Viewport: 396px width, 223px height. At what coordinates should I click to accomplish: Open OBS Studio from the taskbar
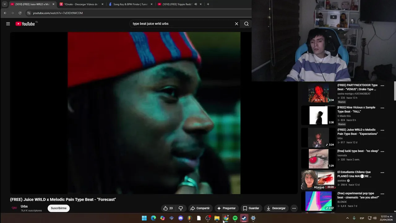click(x=208, y=218)
